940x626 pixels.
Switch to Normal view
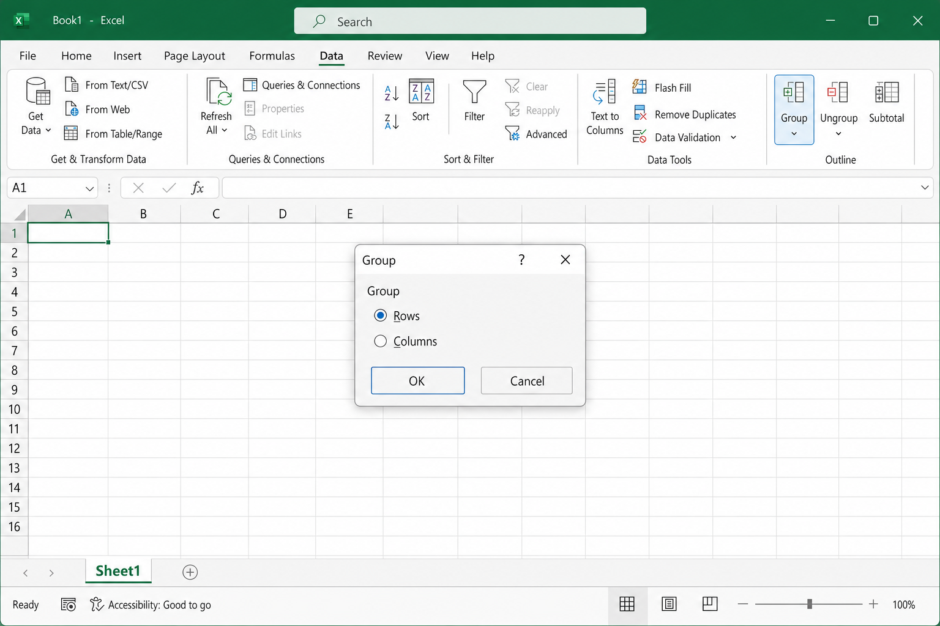click(x=627, y=605)
